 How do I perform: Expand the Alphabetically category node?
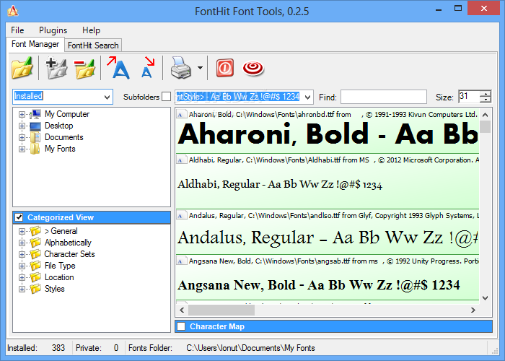tap(22, 243)
